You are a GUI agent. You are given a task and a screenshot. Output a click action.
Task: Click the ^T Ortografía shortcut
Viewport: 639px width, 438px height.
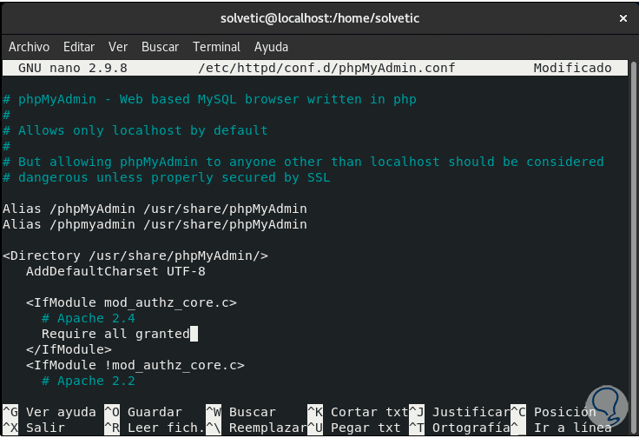pos(463,428)
